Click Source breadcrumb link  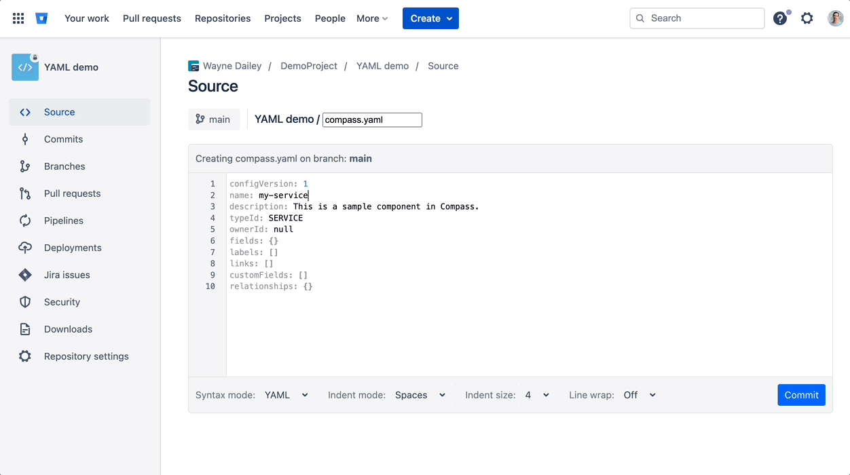coord(443,66)
